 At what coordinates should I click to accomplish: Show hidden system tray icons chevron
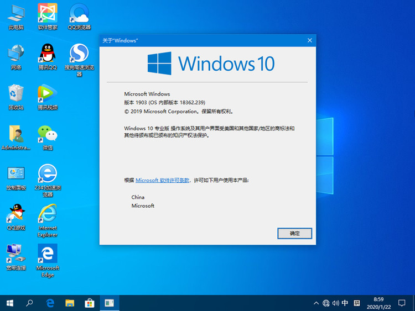(316, 303)
